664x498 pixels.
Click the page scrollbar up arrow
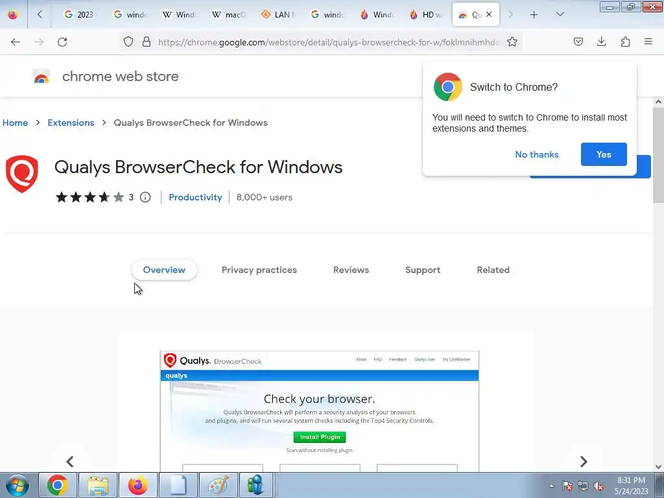(658, 102)
